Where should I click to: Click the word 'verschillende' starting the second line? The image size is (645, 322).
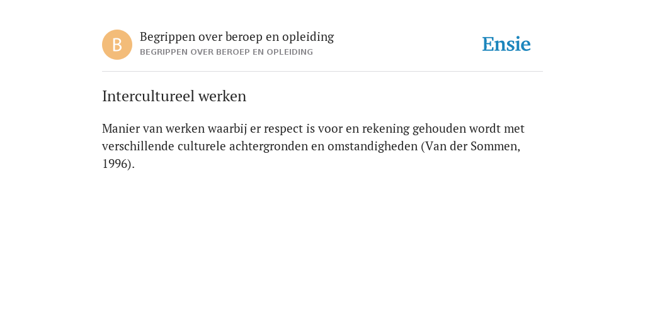(x=138, y=146)
